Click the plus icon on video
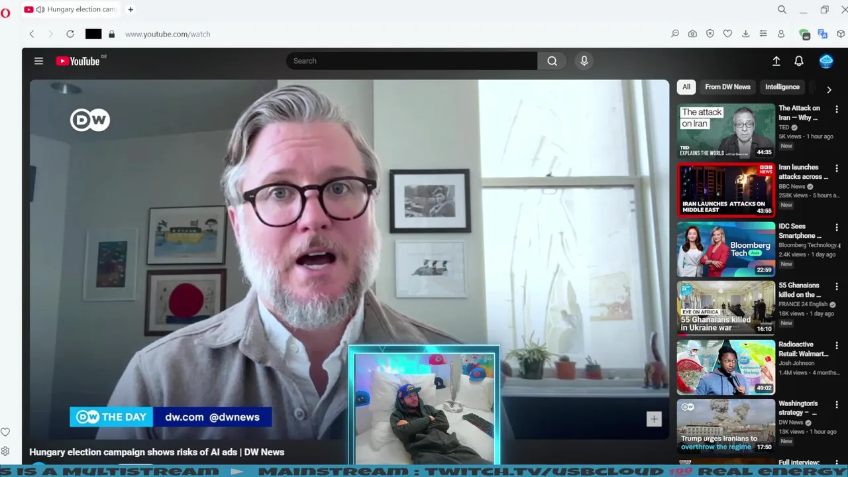Image resolution: width=848 pixels, height=477 pixels. click(x=654, y=419)
